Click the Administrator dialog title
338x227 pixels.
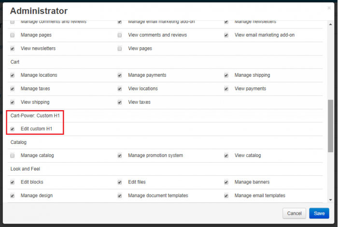(39, 11)
